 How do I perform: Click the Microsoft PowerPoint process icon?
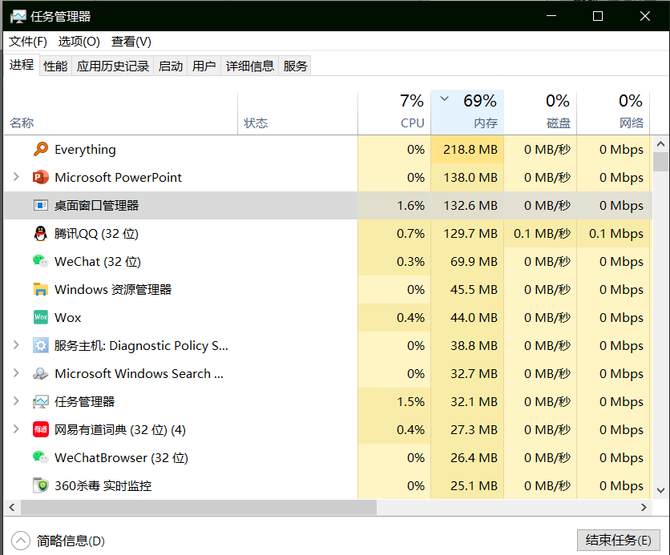(41, 177)
